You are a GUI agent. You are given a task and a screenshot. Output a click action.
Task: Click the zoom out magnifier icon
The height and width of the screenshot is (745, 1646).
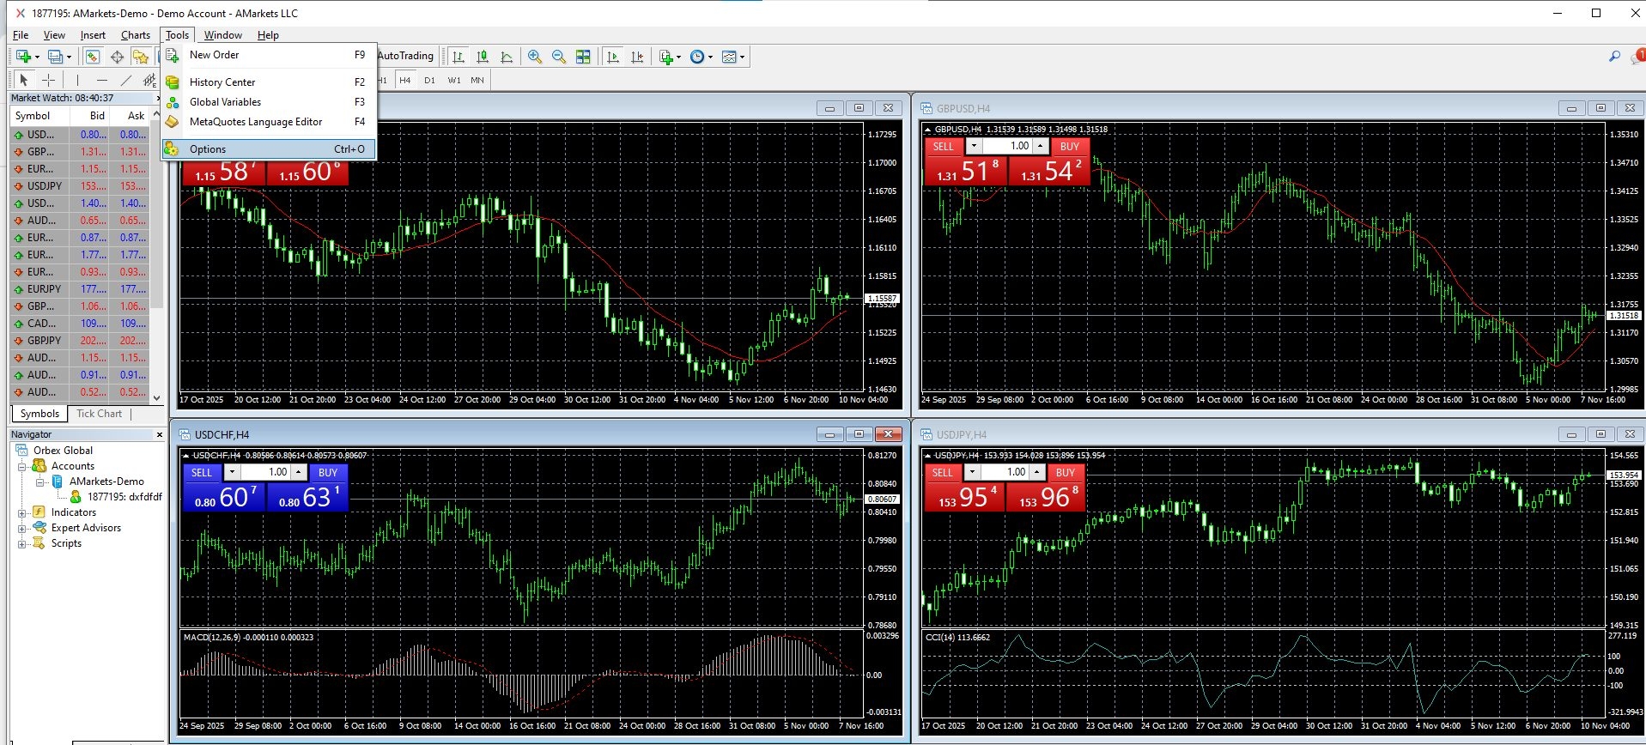(559, 57)
